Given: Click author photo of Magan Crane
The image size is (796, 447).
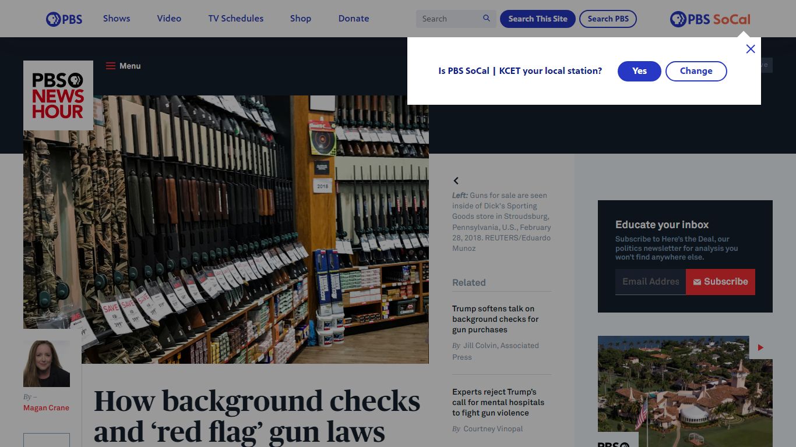Looking at the screenshot, I should tap(47, 364).
